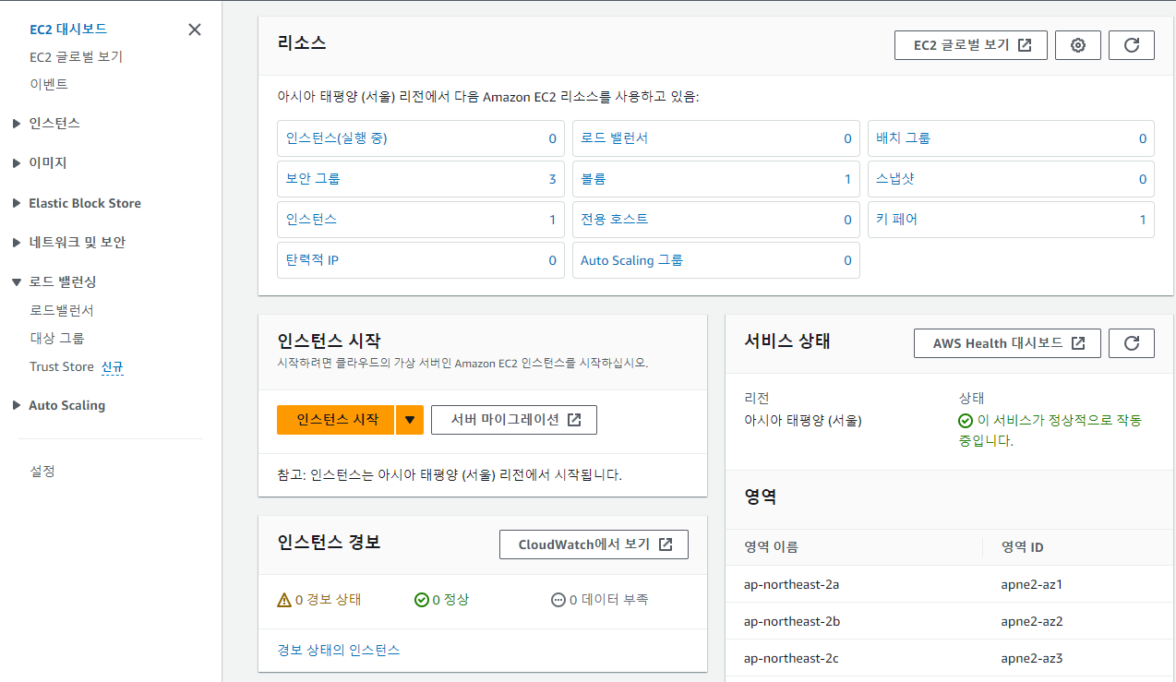Click the warning triangle alarm icon

pyautogui.click(x=284, y=600)
